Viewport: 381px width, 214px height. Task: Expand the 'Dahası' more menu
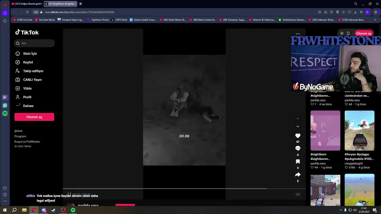pyautogui.click(x=28, y=106)
